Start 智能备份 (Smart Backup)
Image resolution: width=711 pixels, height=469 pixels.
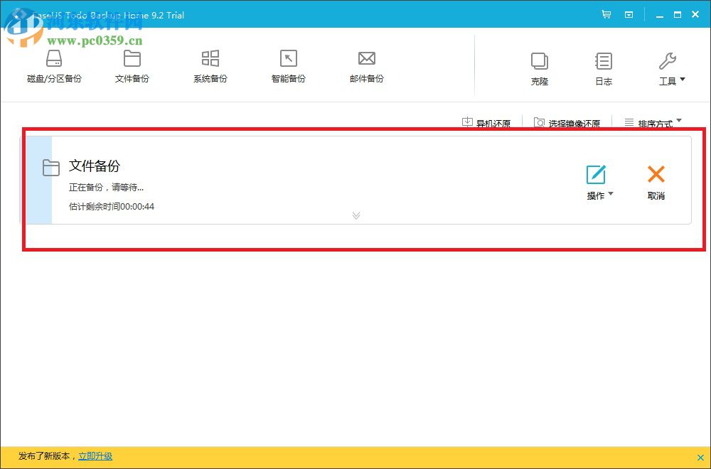288,68
